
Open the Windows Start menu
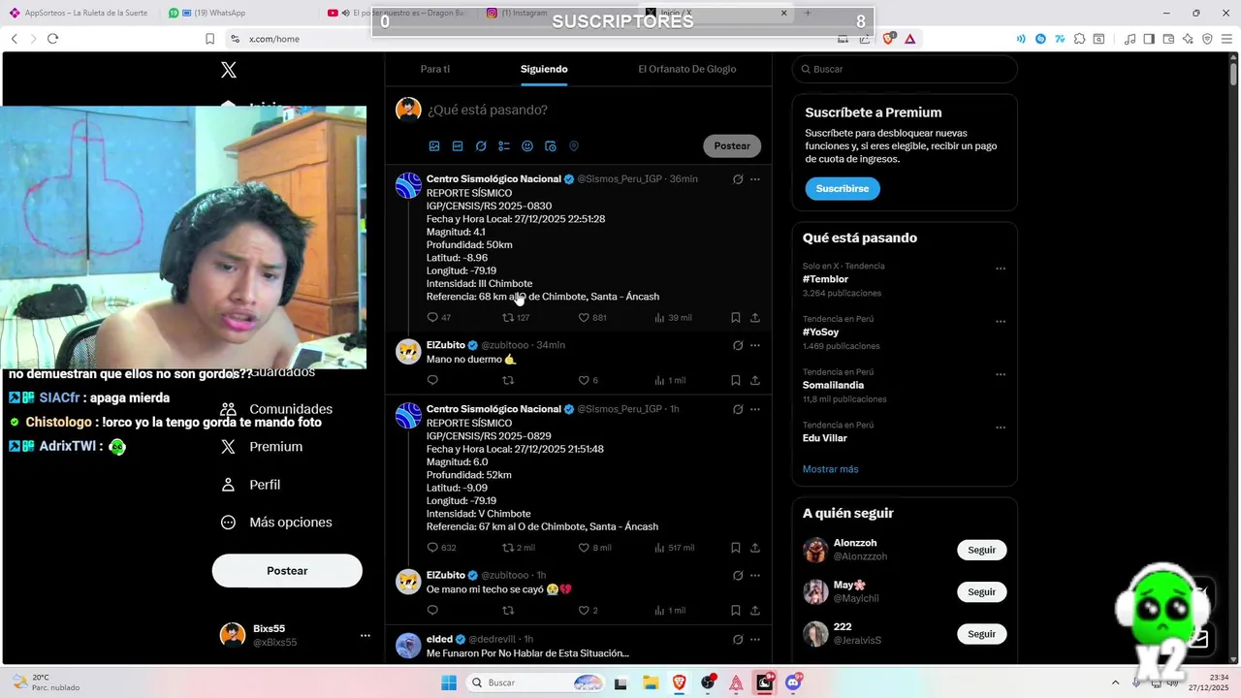[x=449, y=682]
